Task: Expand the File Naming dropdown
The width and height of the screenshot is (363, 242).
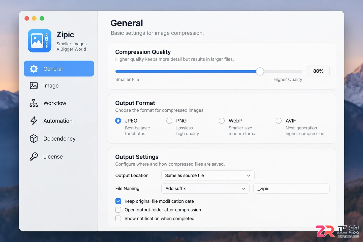Action: tap(205, 189)
